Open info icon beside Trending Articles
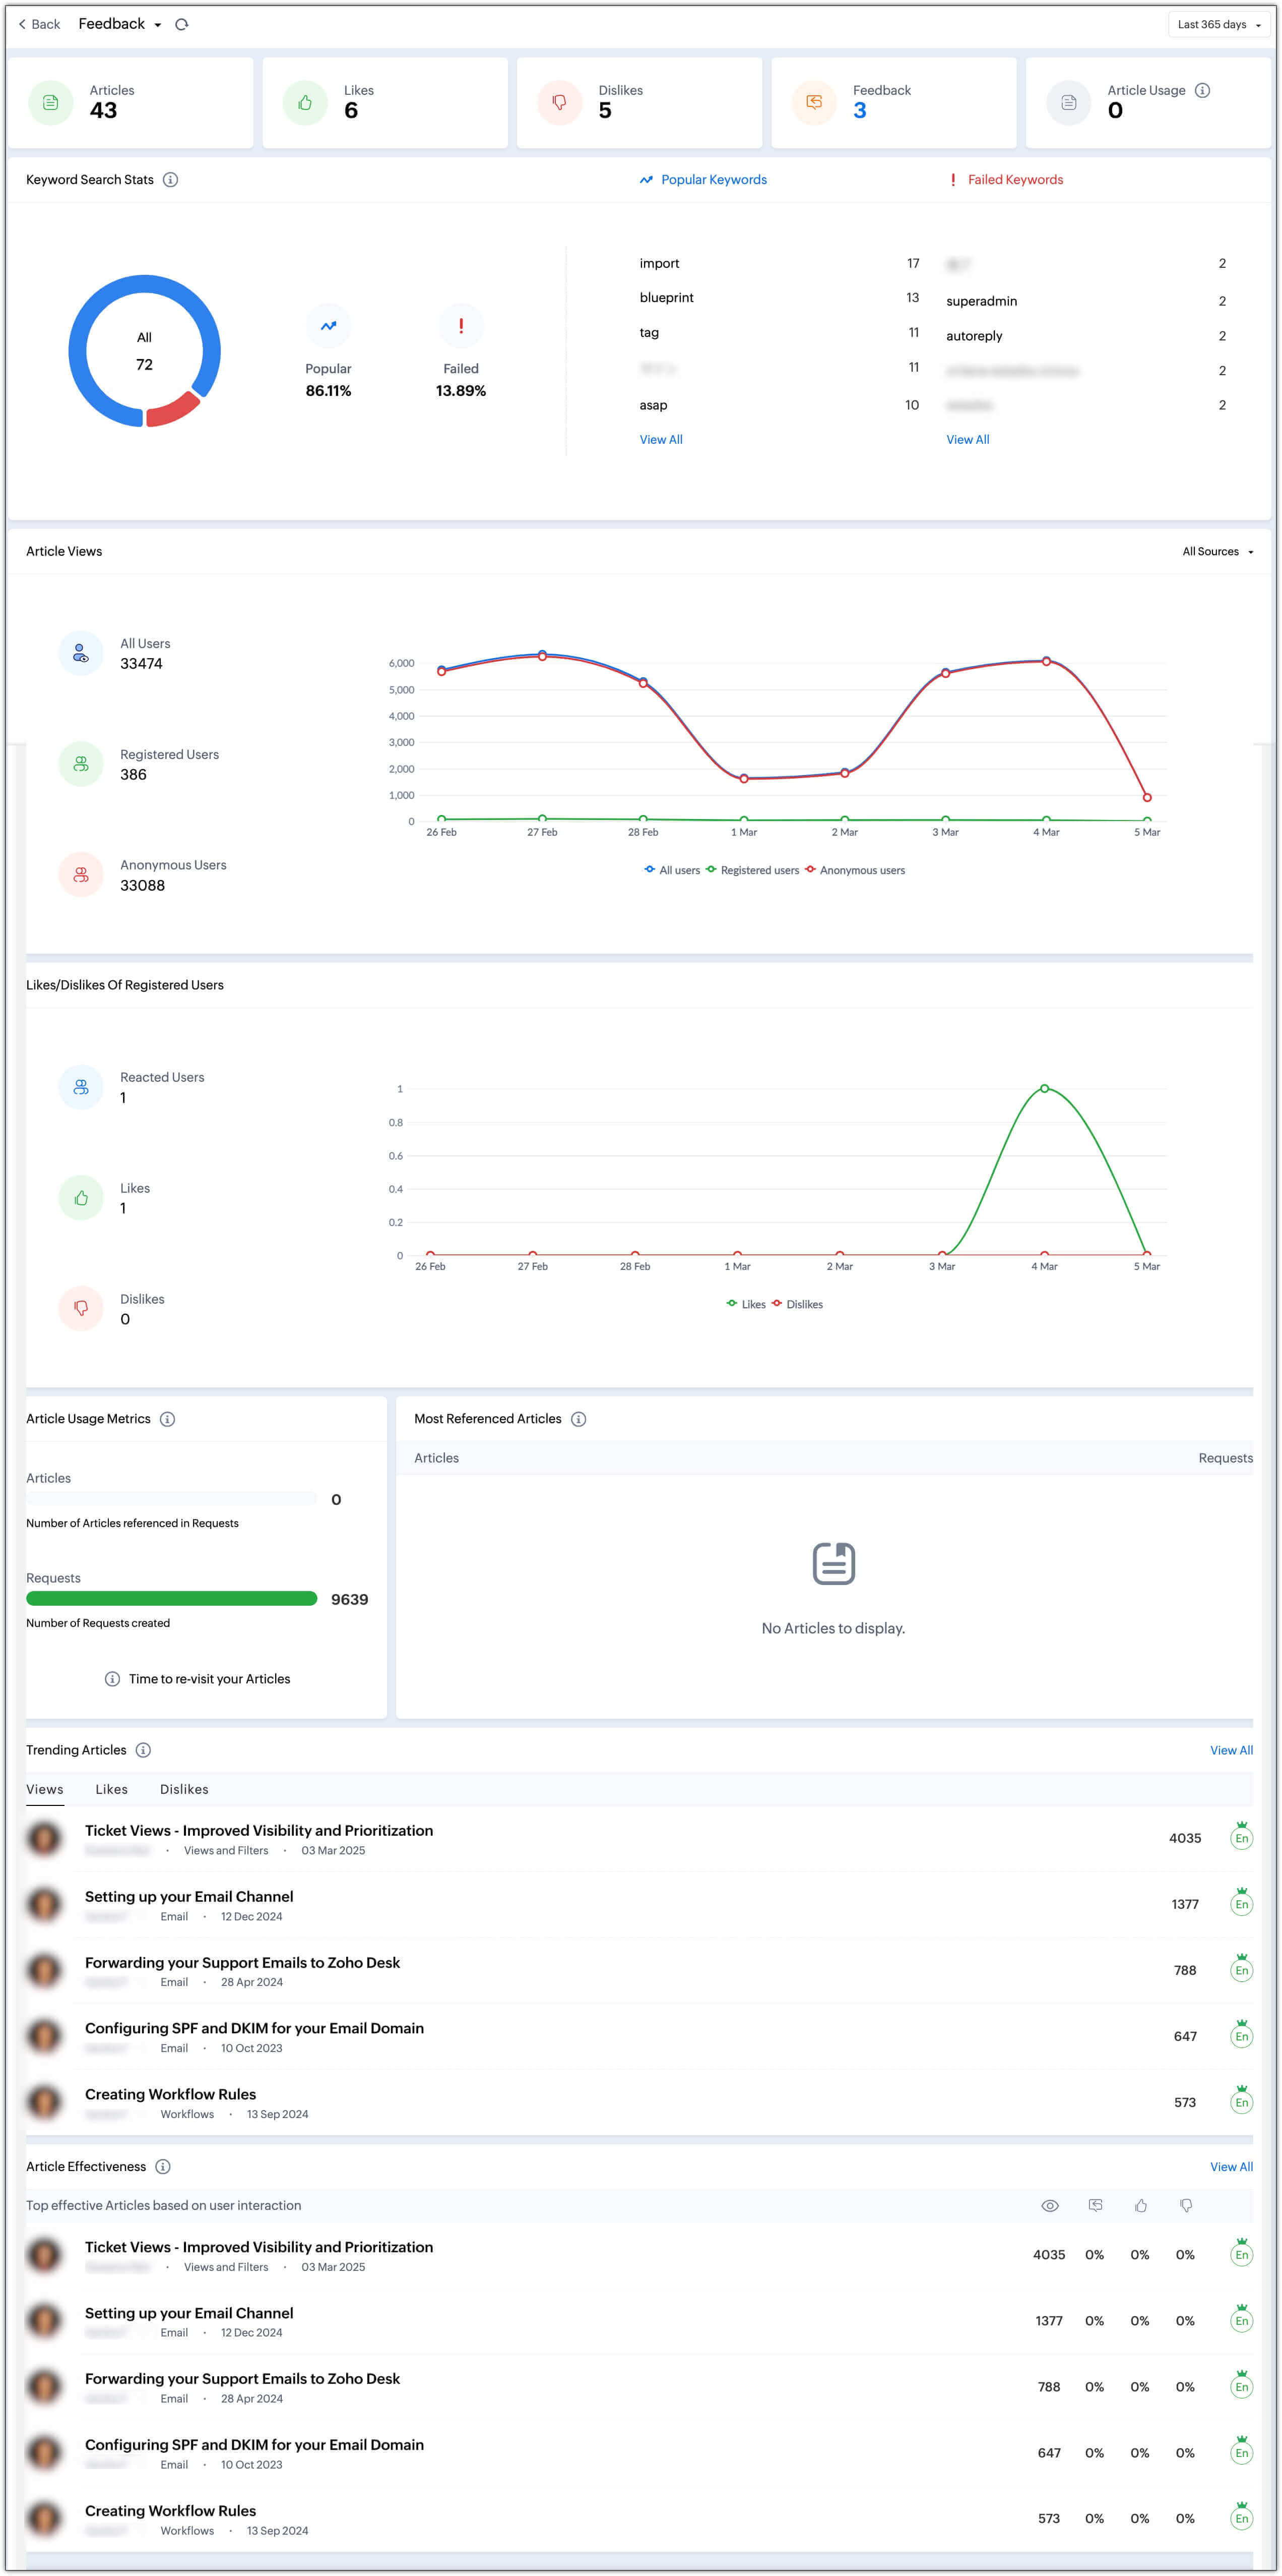The image size is (1282, 2576). tap(143, 1750)
